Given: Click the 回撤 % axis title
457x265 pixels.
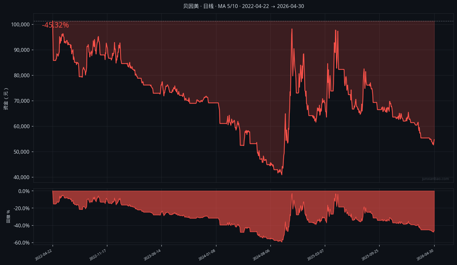Looking at the screenshot, I should (8, 216).
